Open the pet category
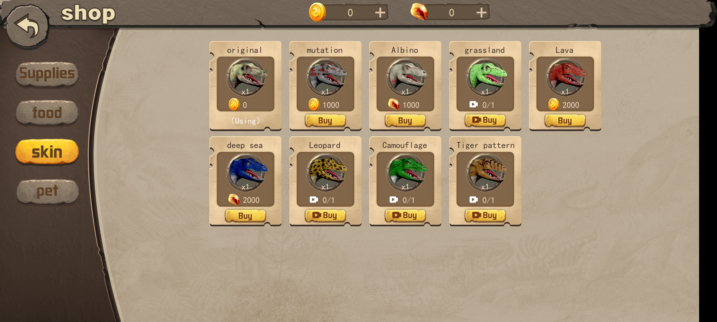The image size is (717, 322). 48,191
